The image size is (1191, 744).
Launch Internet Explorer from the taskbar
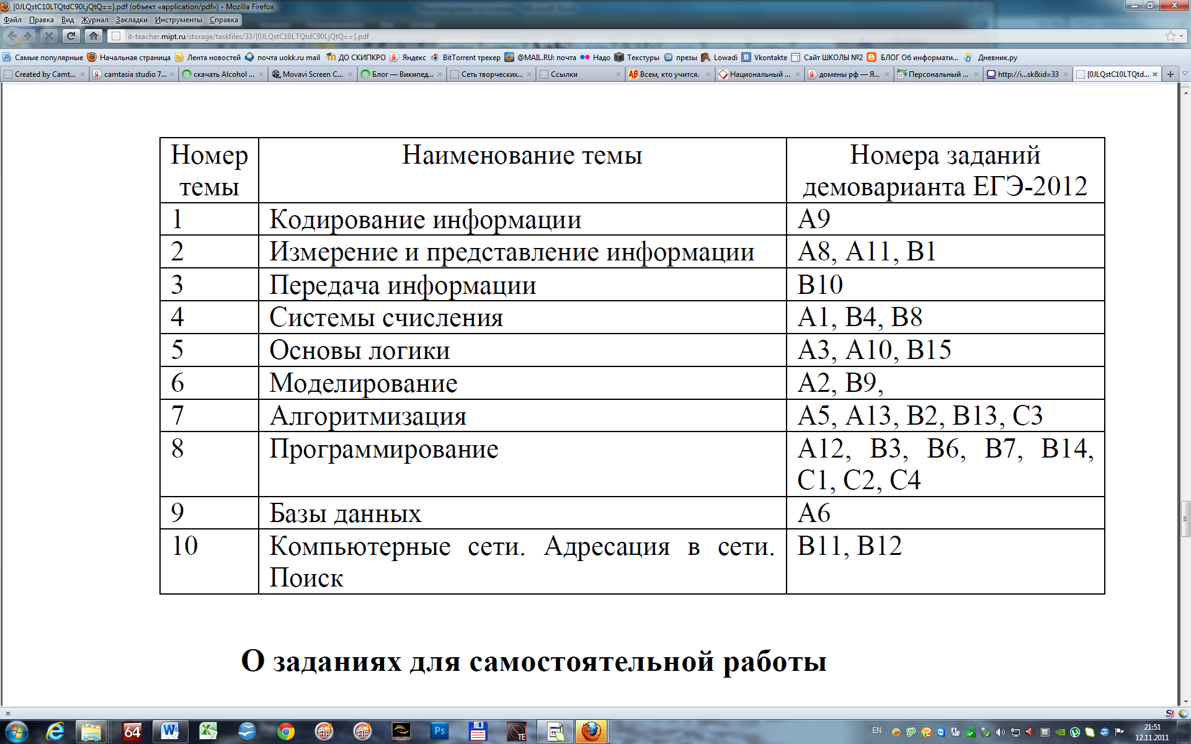55,732
